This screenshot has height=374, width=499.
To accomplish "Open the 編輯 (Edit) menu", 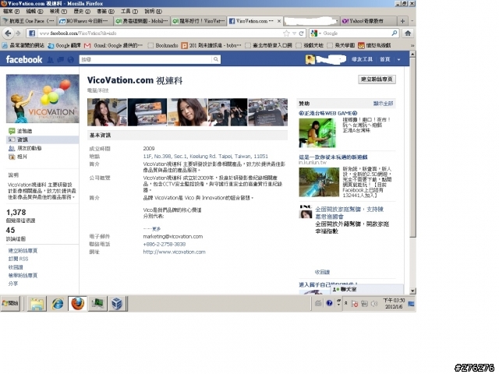I will tap(34, 12).
